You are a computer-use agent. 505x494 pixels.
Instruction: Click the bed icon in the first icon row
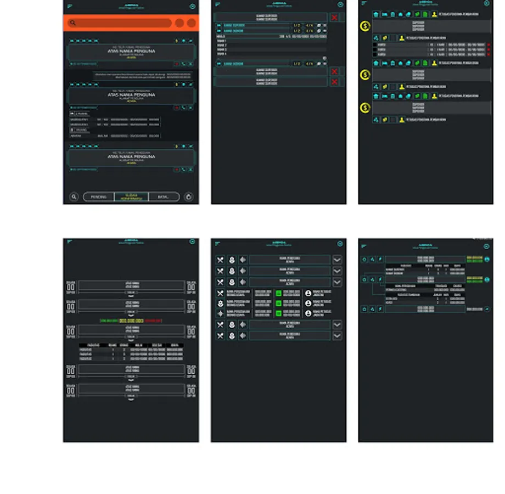pyautogui.click(x=385, y=14)
